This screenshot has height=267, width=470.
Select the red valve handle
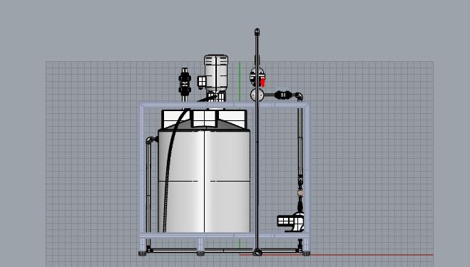coord(262,82)
